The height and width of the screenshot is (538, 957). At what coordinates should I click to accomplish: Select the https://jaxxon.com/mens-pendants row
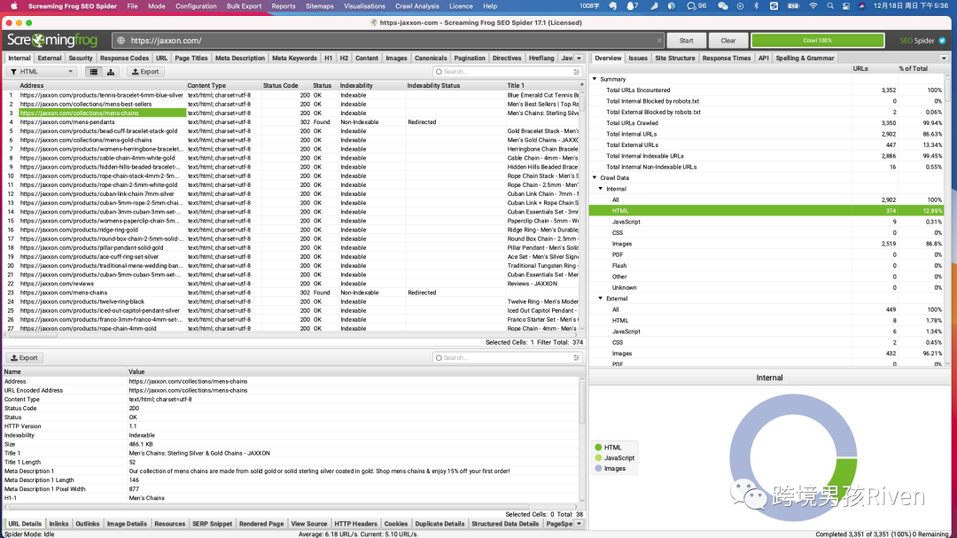coord(292,122)
